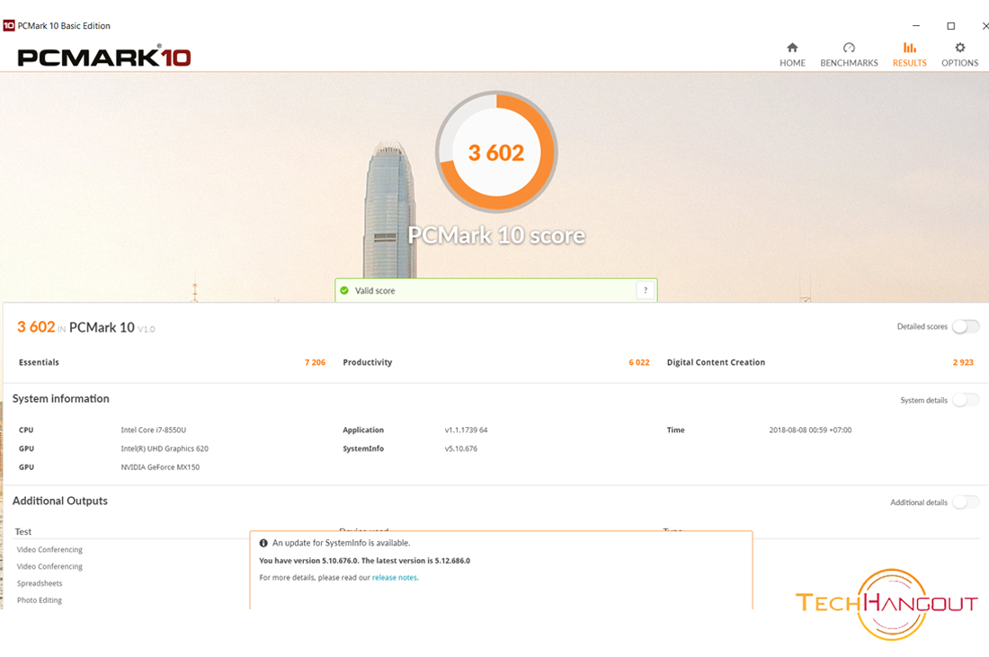
Task: Open the release notes link
Action: [395, 578]
